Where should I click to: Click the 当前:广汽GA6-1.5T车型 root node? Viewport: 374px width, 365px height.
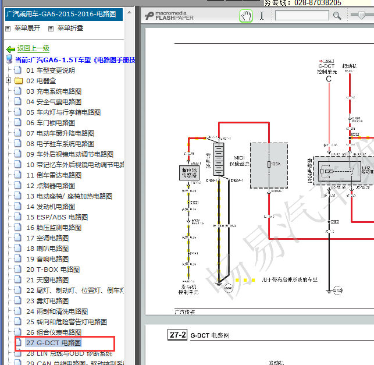click(x=75, y=60)
